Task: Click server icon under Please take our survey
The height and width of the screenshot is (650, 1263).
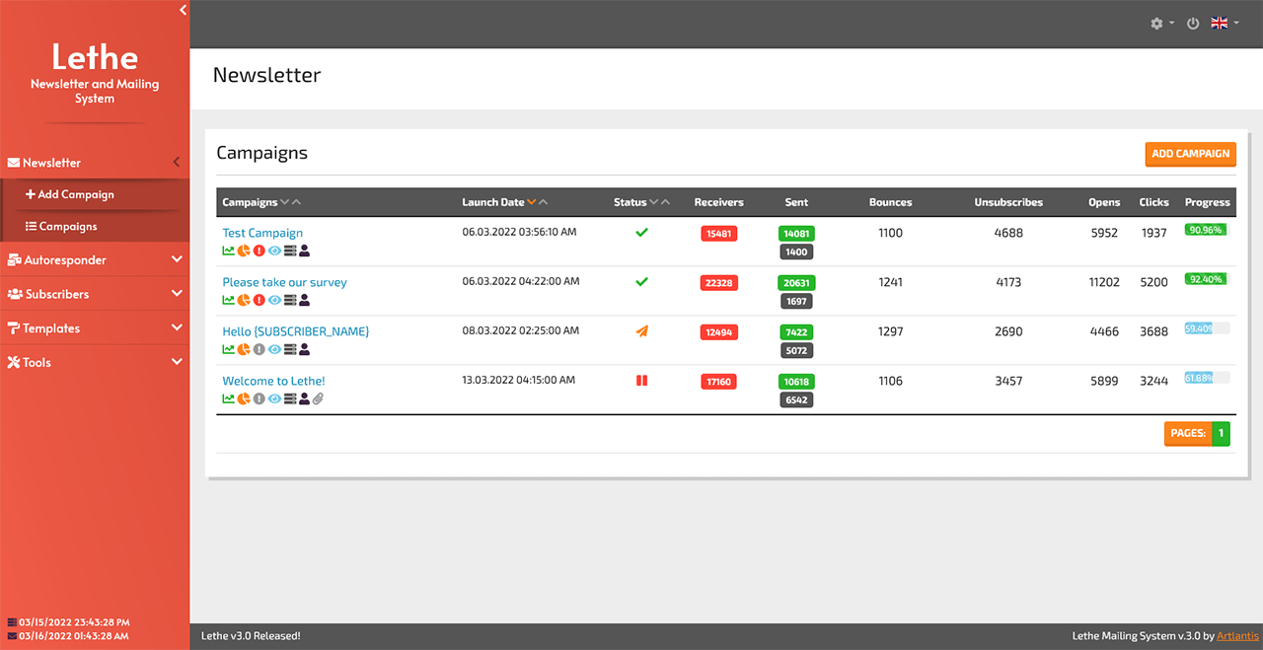Action: click(290, 300)
